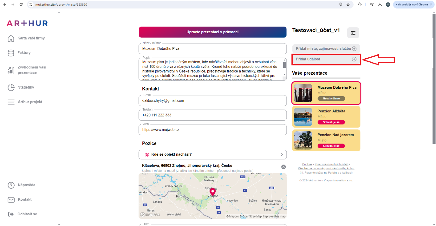Click the plus icon on Přidat událost
This screenshot has width=436, height=226.
[354, 59]
